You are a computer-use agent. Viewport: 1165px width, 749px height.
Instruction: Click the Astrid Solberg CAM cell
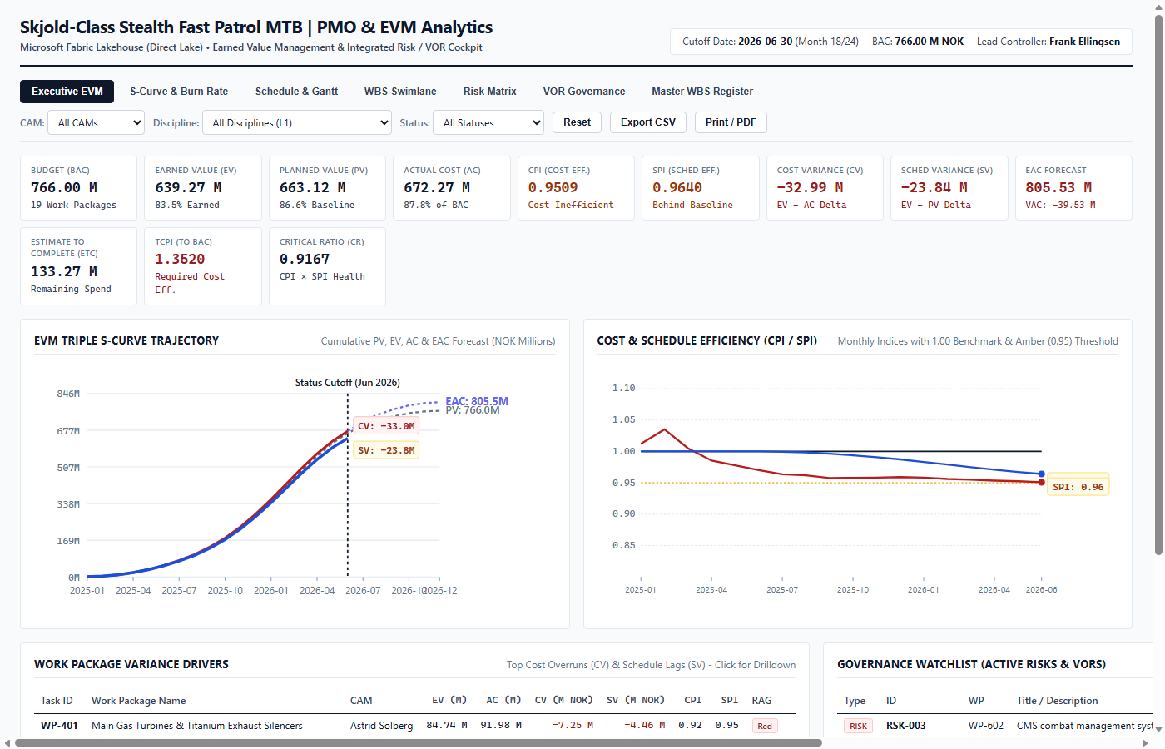coord(381,726)
